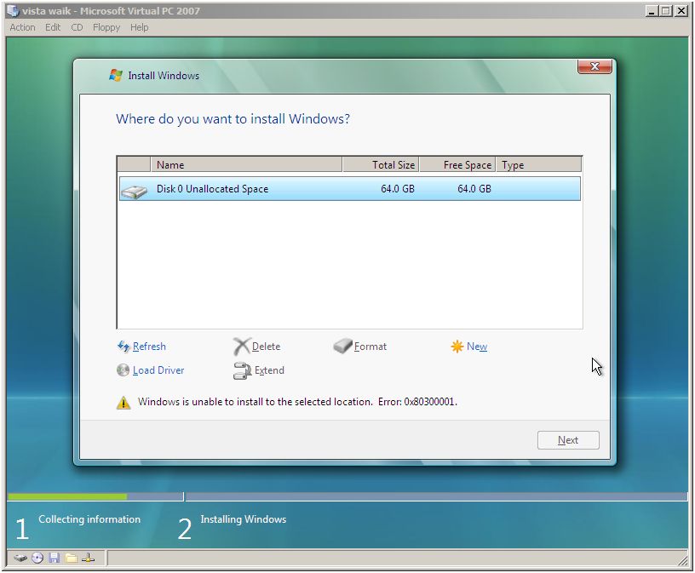Open the Floppy menu
The image size is (695, 573).
(x=106, y=27)
